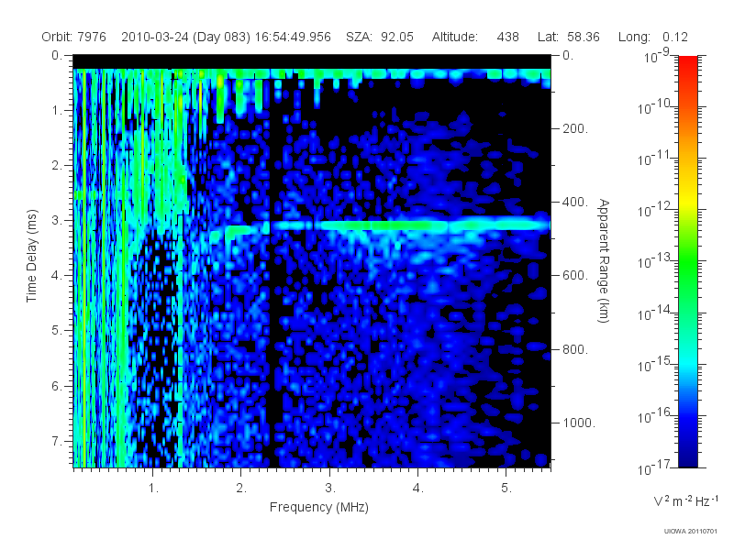Click the '400.' apparent range tick label
The image size is (734, 550).
575,202
